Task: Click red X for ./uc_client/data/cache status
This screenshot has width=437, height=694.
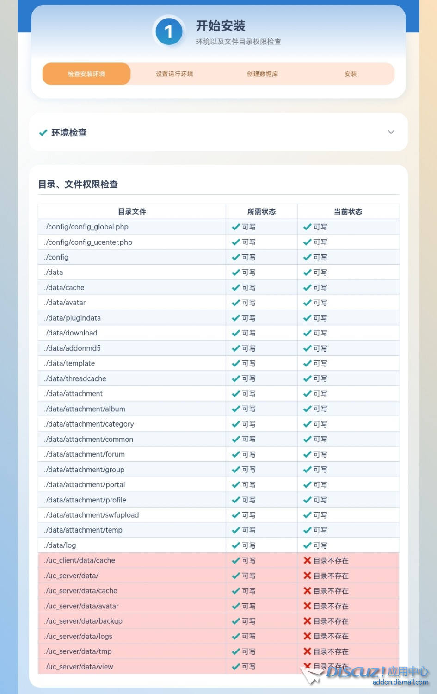Action: click(x=307, y=560)
